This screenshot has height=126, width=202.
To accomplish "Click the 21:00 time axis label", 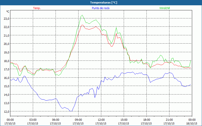I will point(169,120).
